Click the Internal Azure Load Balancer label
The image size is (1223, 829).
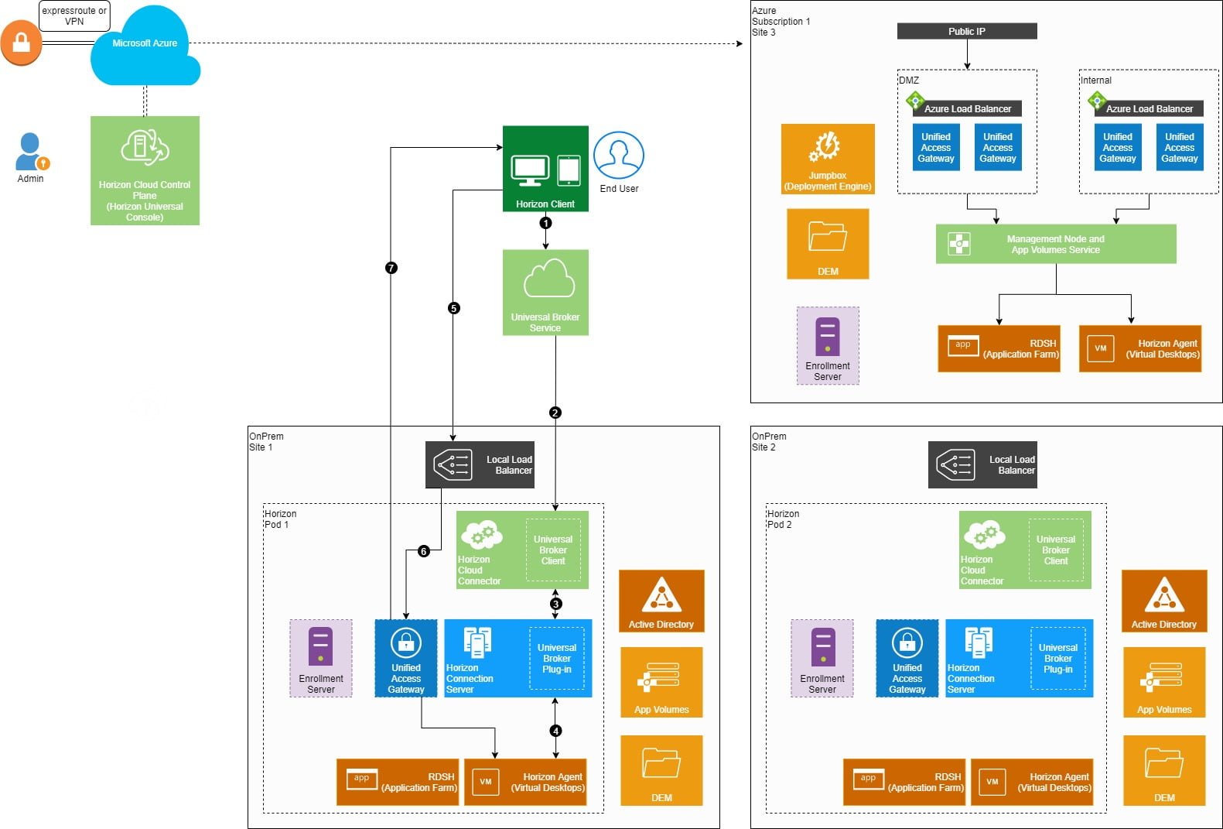click(x=1149, y=109)
